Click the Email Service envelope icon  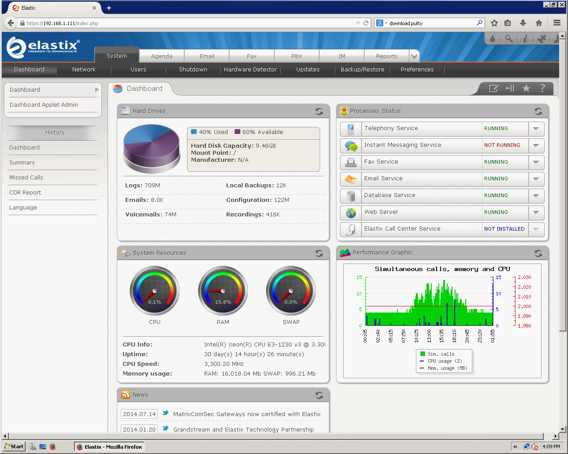click(351, 179)
